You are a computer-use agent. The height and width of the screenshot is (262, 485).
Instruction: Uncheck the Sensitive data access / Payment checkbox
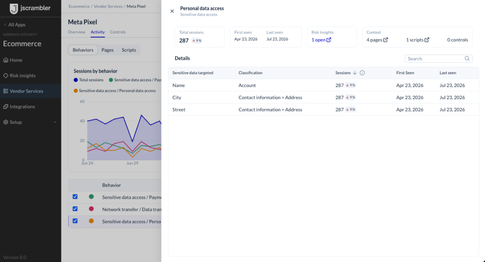[x=75, y=197]
